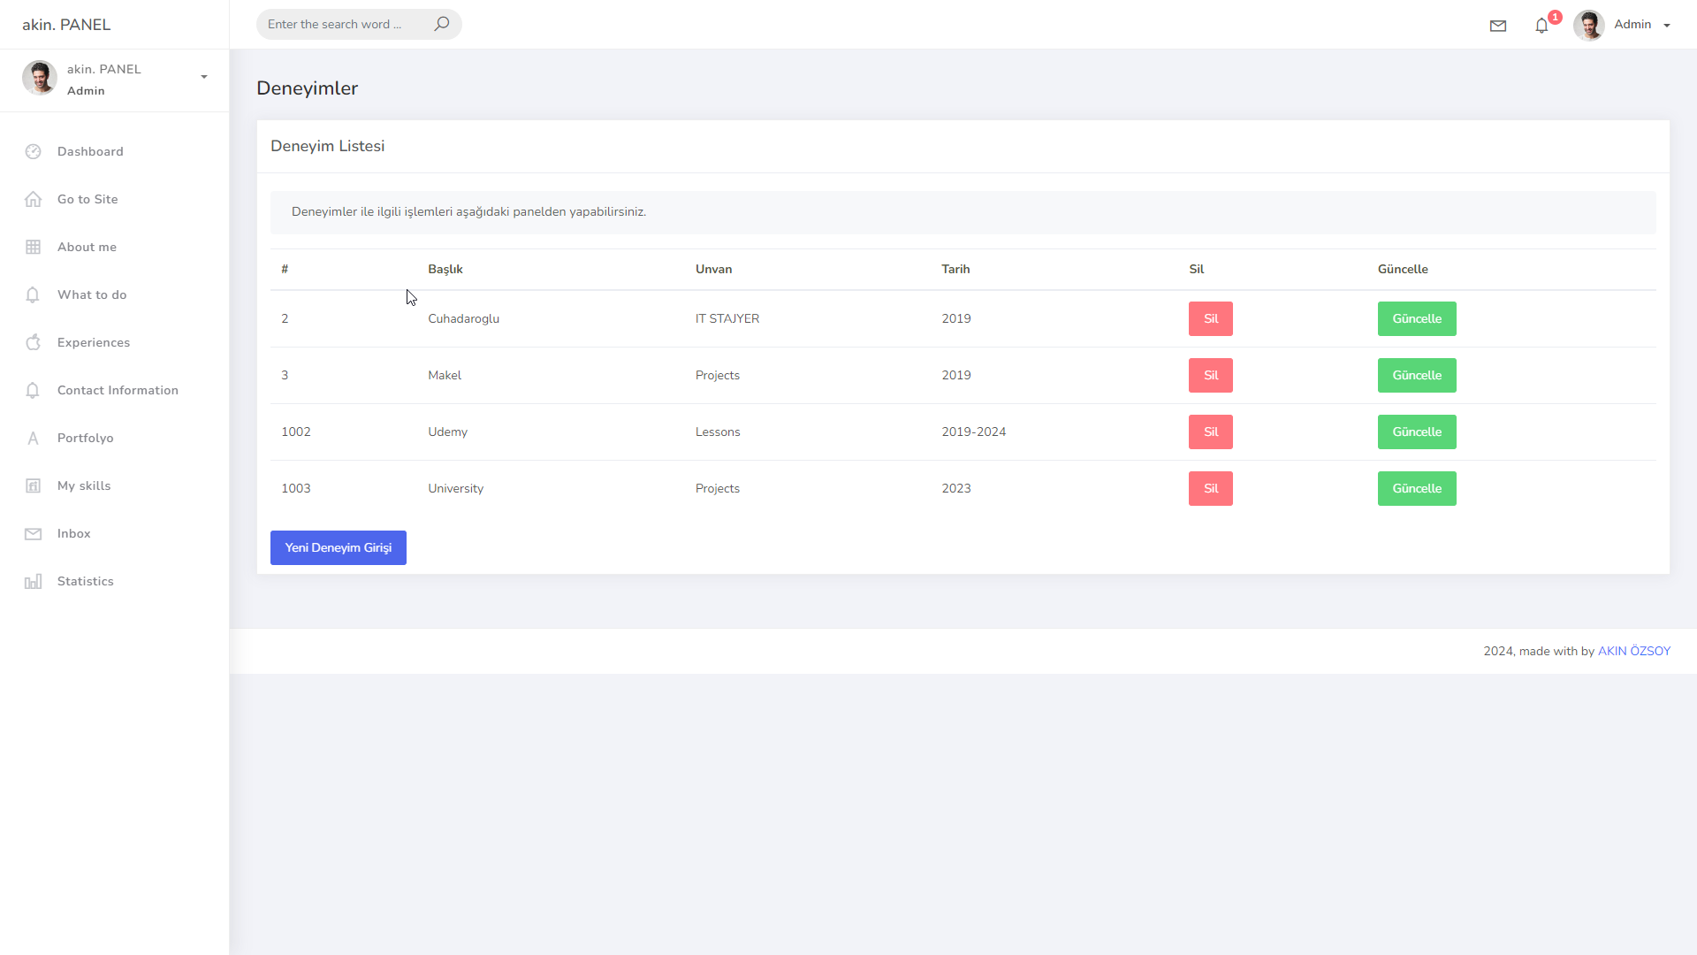This screenshot has width=1697, height=955.
Task: Open the AKIN ÖZSOY footer link
Action: [x=1633, y=651]
